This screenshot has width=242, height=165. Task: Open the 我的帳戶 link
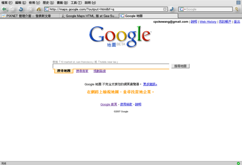[225, 22]
